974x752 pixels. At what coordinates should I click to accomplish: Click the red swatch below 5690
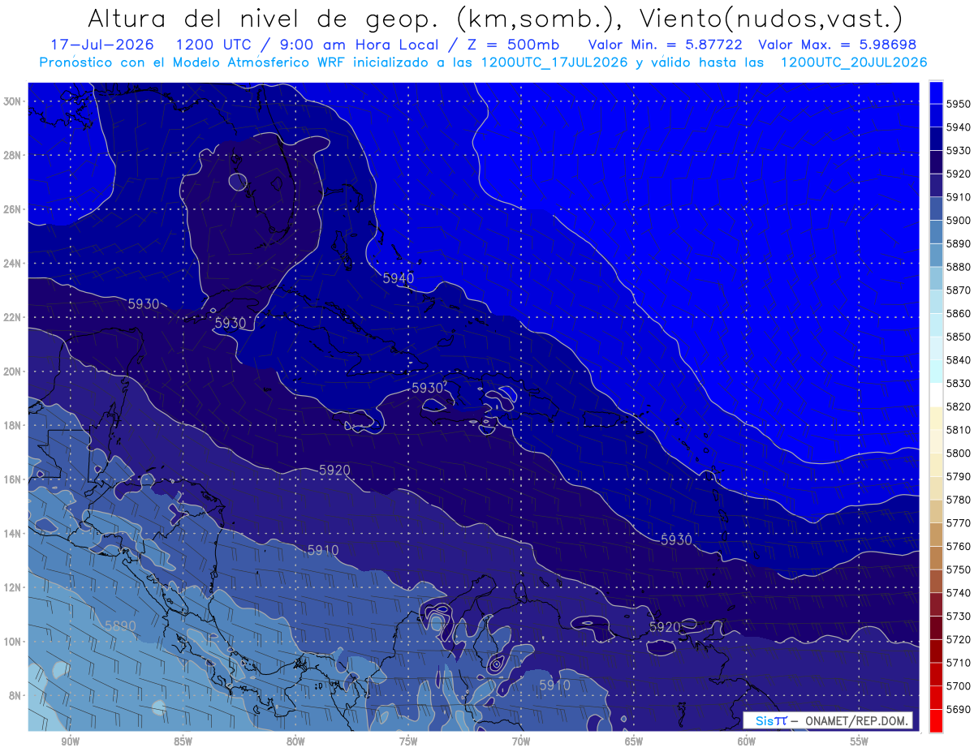click(936, 720)
